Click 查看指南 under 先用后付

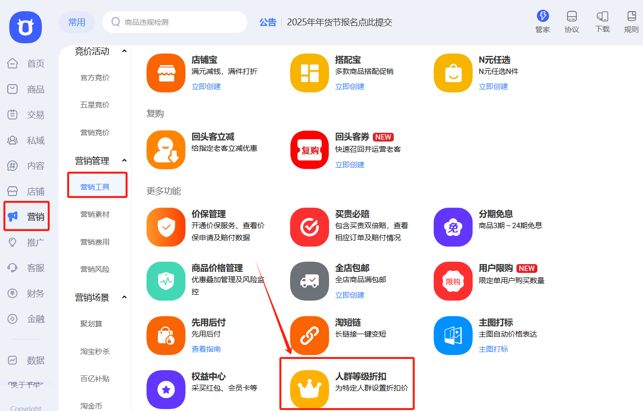click(206, 349)
